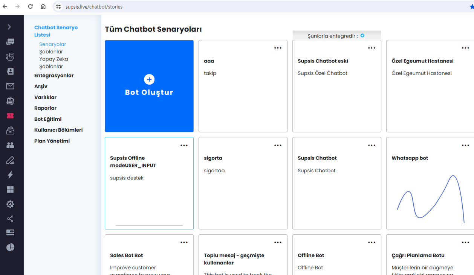Click the browser back arrow
The image size is (474, 275).
(x=5, y=6)
